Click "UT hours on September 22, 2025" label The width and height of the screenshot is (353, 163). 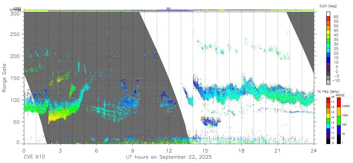pyautogui.click(x=169, y=157)
